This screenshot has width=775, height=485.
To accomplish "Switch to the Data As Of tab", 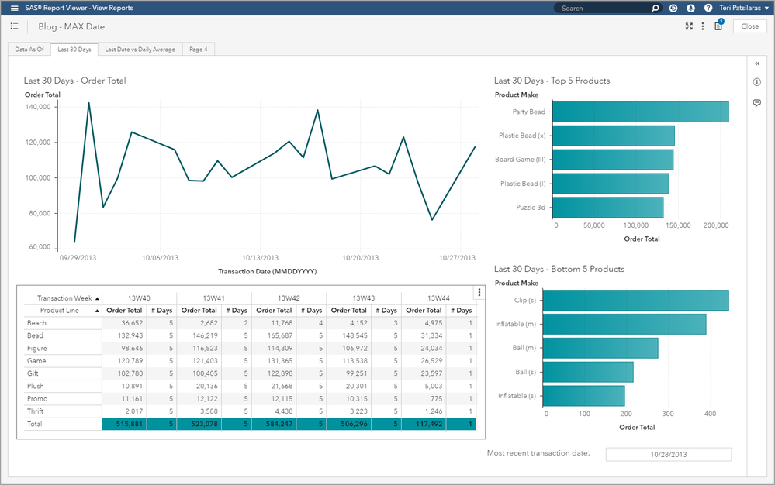I will coord(29,50).
